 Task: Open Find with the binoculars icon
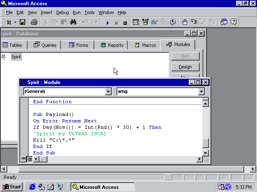73,22
